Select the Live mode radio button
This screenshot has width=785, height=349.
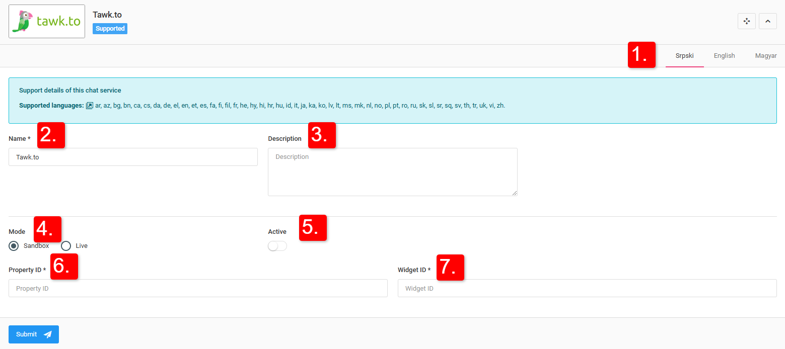pyautogui.click(x=66, y=246)
